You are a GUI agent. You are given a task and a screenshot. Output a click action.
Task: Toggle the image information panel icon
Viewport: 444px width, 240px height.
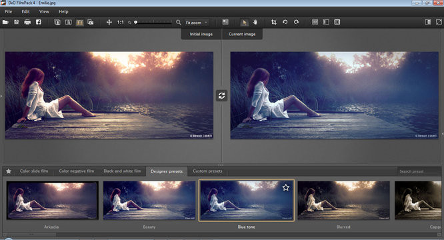225,22
